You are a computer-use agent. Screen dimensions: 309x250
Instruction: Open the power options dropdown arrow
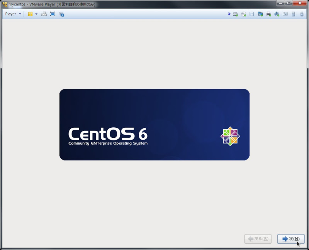coord(36,14)
